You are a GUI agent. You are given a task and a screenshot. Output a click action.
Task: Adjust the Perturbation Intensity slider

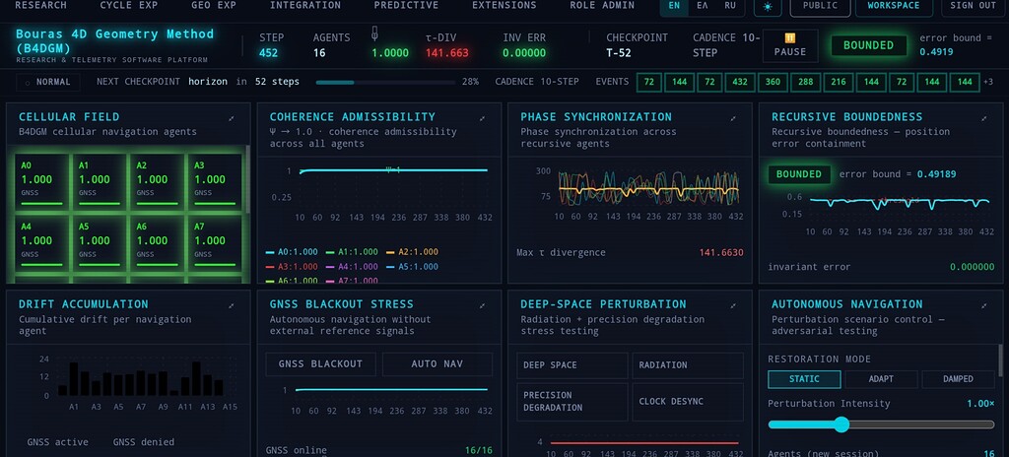881,424
